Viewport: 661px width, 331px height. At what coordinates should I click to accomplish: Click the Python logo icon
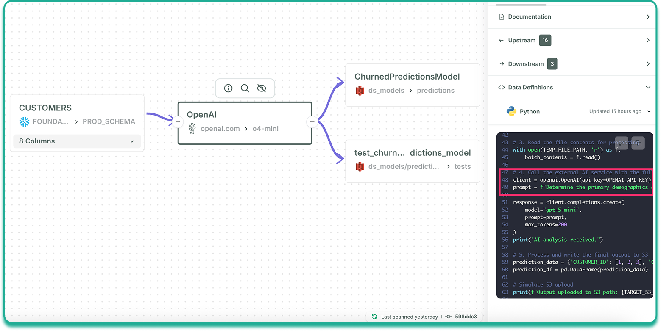click(511, 111)
